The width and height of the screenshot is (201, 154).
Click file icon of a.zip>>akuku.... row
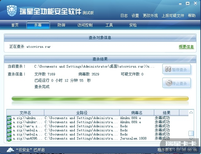(9, 118)
